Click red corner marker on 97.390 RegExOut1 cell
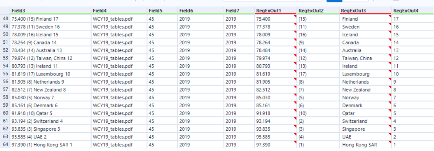The image size is (434, 151). pyautogui.click(x=295, y=142)
